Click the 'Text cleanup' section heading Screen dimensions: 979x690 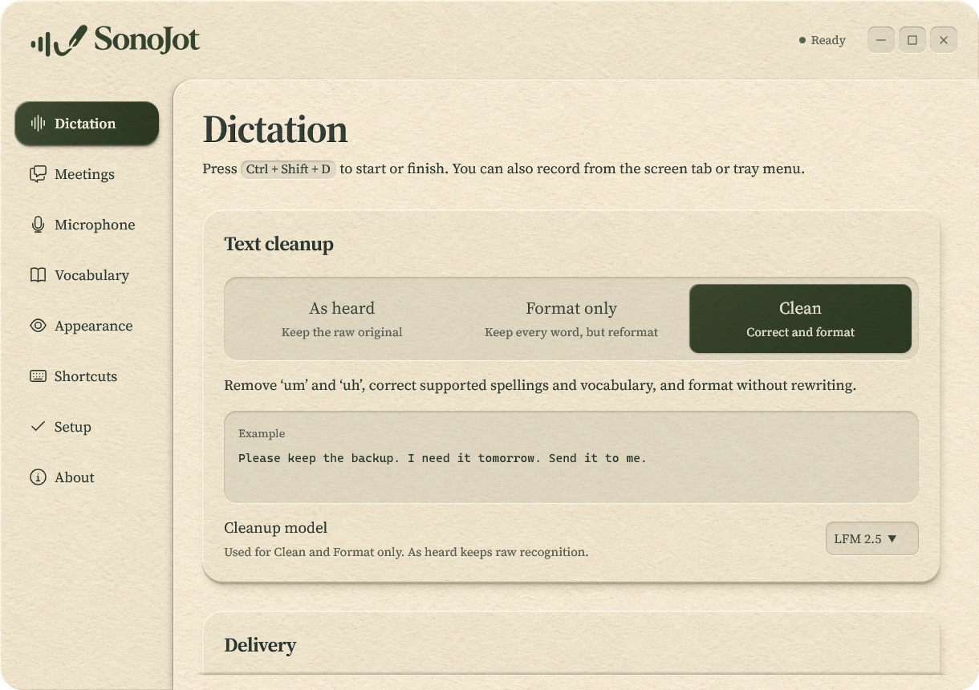(x=278, y=244)
